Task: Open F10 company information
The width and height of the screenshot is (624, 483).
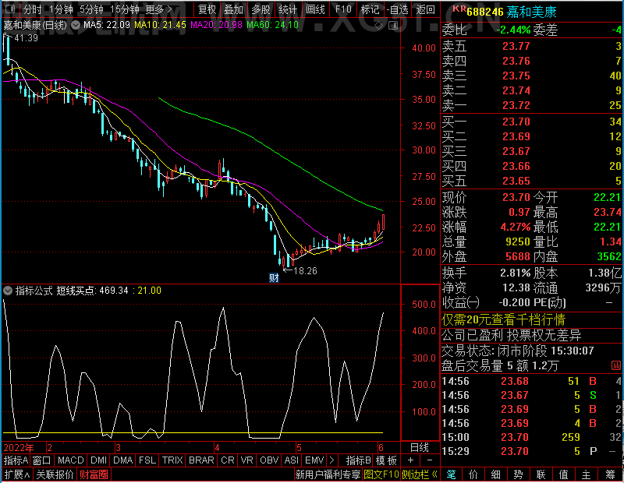Action: pyautogui.click(x=343, y=9)
